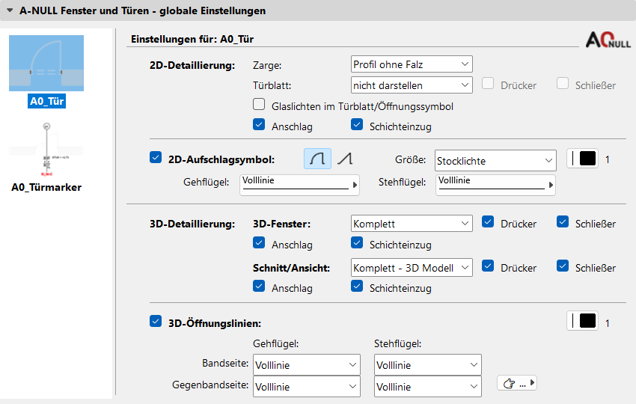The height and width of the screenshot is (404, 636).
Task: Open the Gehflügel line type arrow
Action: [354, 184]
